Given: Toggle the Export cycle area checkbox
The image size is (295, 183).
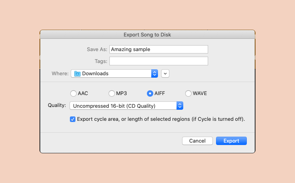Looking at the screenshot, I should pyautogui.click(x=73, y=119).
